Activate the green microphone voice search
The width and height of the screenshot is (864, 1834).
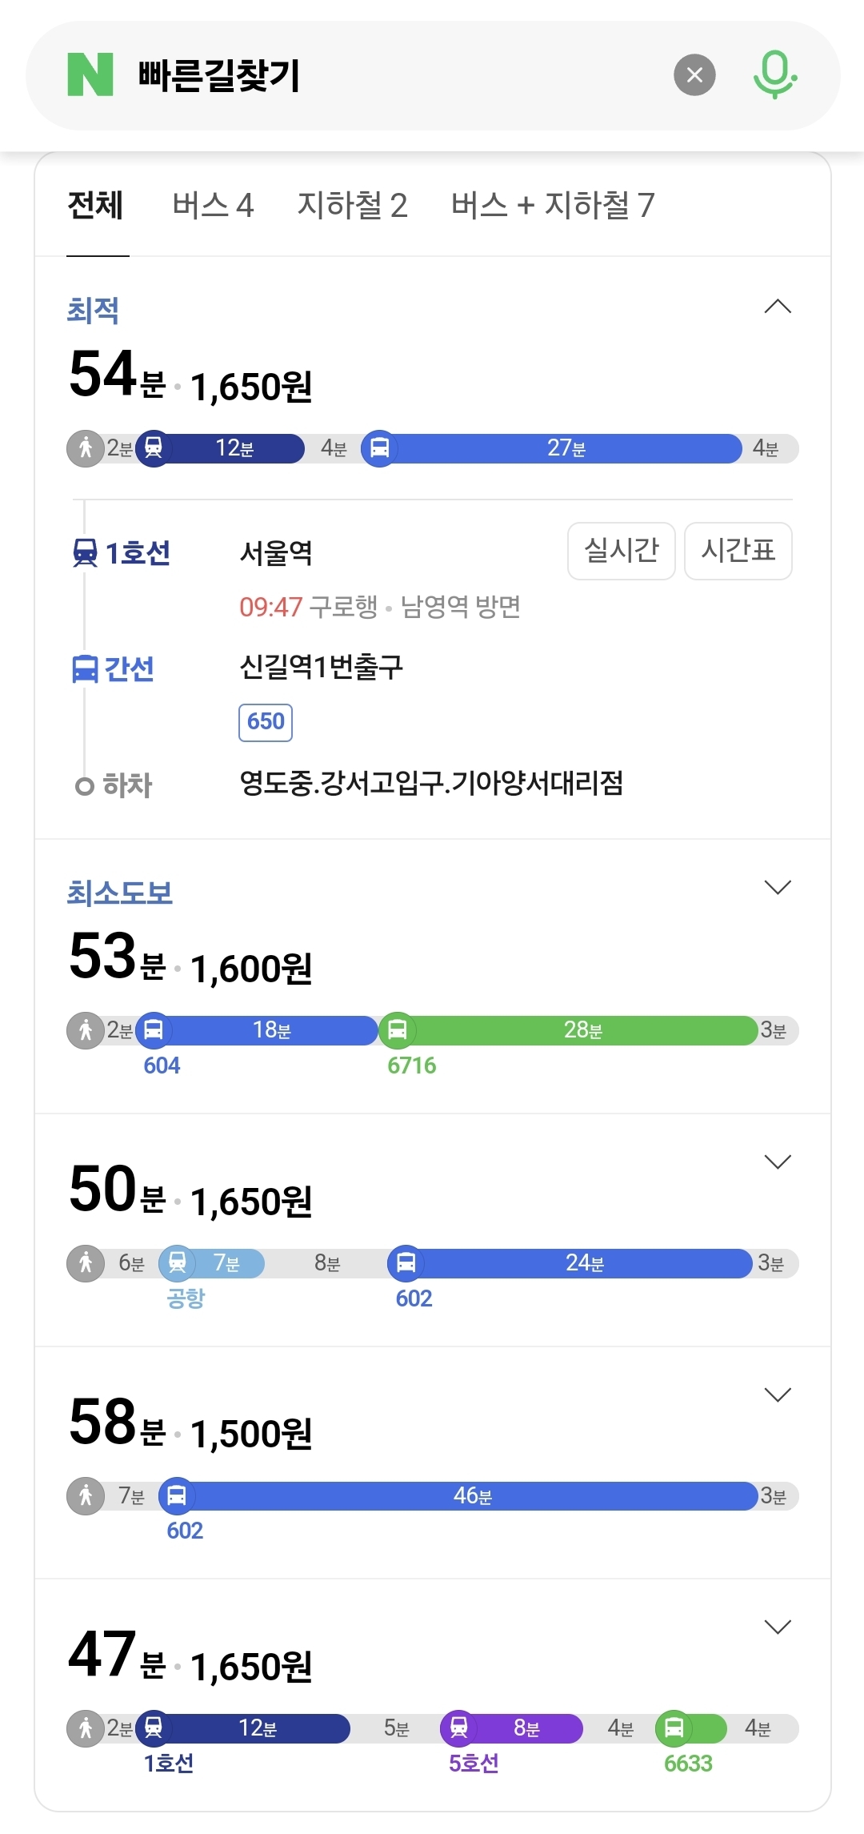click(774, 74)
